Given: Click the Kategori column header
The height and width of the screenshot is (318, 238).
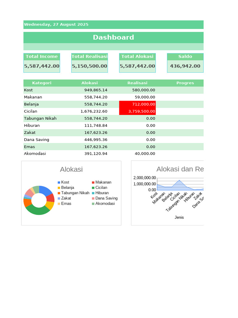Looking at the screenshot, I should click(x=42, y=83).
